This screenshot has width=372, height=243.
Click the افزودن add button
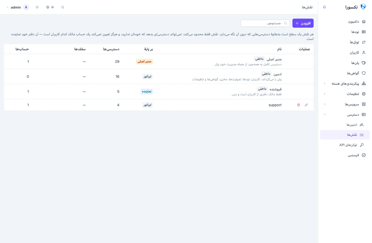click(x=303, y=23)
